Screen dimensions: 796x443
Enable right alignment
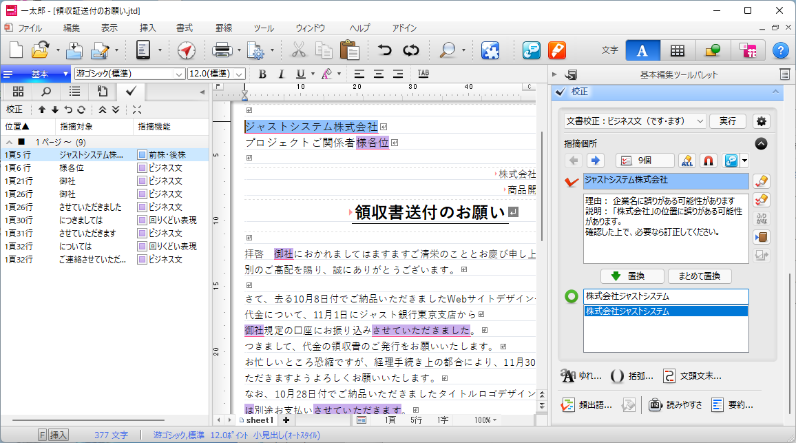(x=398, y=74)
